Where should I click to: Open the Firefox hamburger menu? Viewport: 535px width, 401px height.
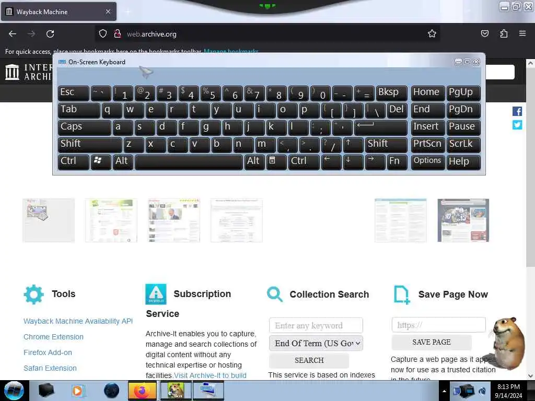[x=522, y=33]
